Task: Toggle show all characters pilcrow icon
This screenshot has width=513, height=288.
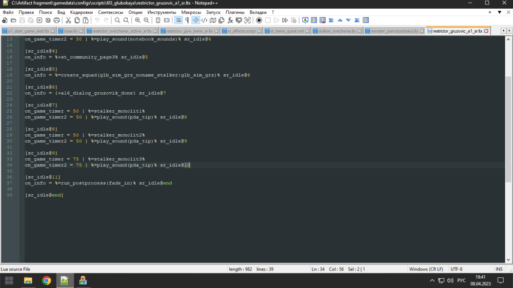Action: (x=187, y=20)
